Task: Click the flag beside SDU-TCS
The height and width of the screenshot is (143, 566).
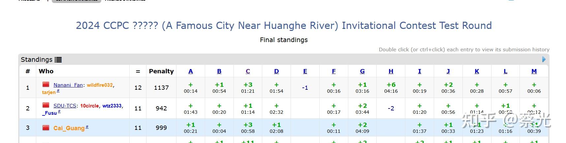Action: pos(46,105)
